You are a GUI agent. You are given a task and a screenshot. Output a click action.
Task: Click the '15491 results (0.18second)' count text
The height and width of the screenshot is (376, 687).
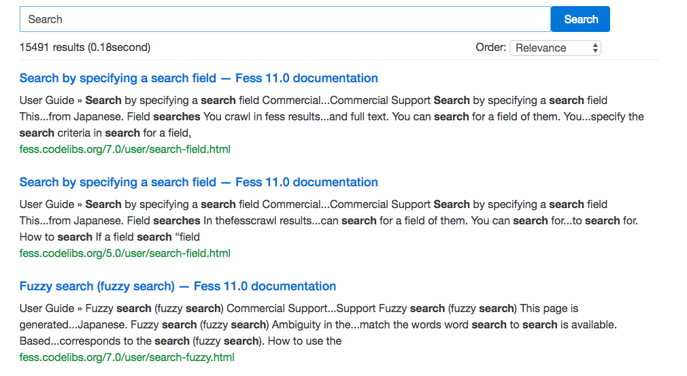tap(85, 48)
